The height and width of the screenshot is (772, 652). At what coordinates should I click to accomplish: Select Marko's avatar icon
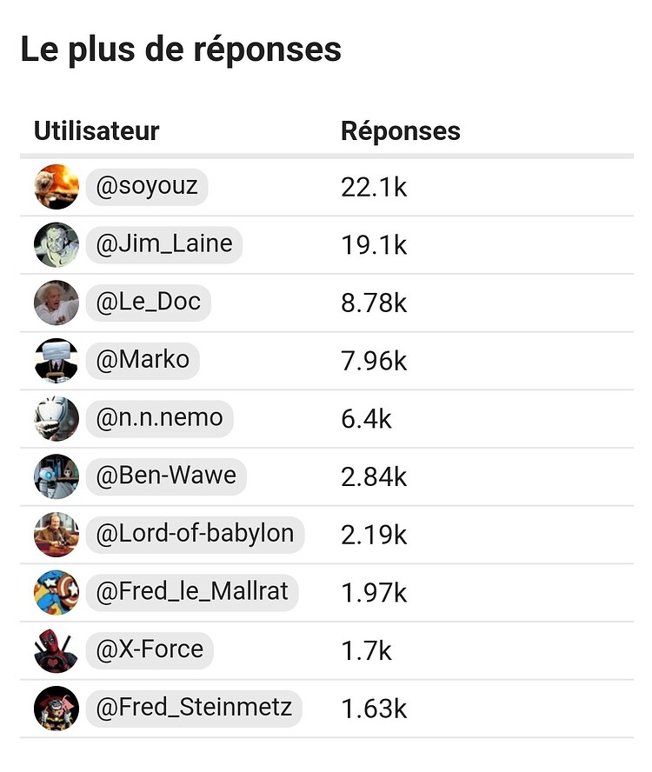57,361
